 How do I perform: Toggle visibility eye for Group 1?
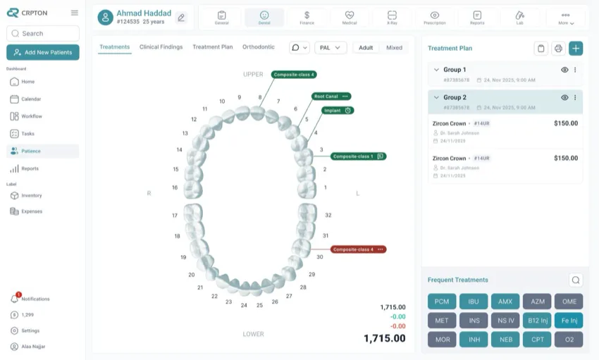click(564, 70)
